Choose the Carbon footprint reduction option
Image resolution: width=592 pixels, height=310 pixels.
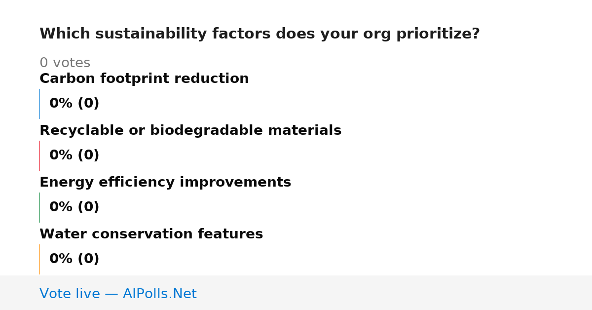(144, 78)
